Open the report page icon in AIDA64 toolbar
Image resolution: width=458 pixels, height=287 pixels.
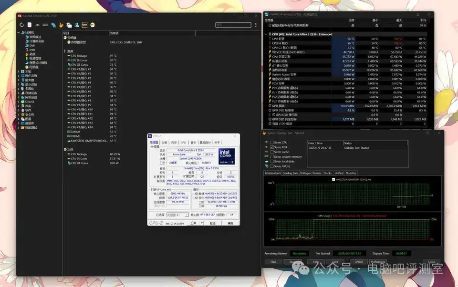[x=30, y=25]
